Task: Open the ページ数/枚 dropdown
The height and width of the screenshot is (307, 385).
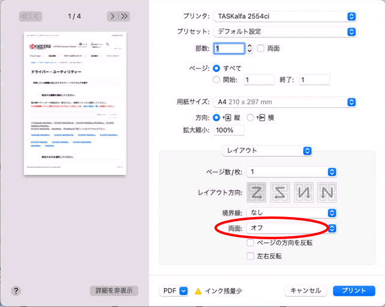Action: point(292,172)
